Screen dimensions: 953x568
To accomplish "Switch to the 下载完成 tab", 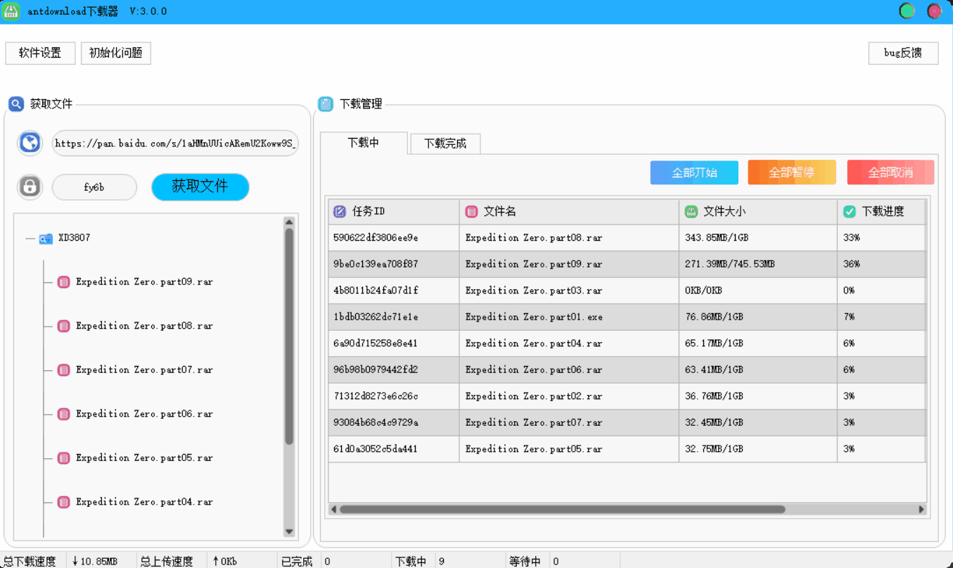I will pyautogui.click(x=445, y=144).
